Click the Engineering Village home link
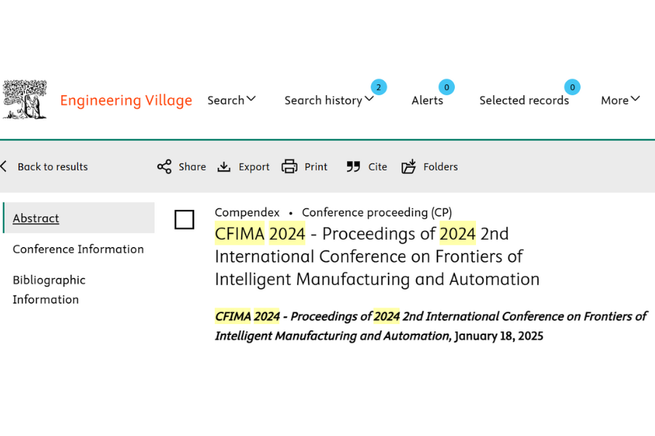655x436 pixels. coord(126,100)
